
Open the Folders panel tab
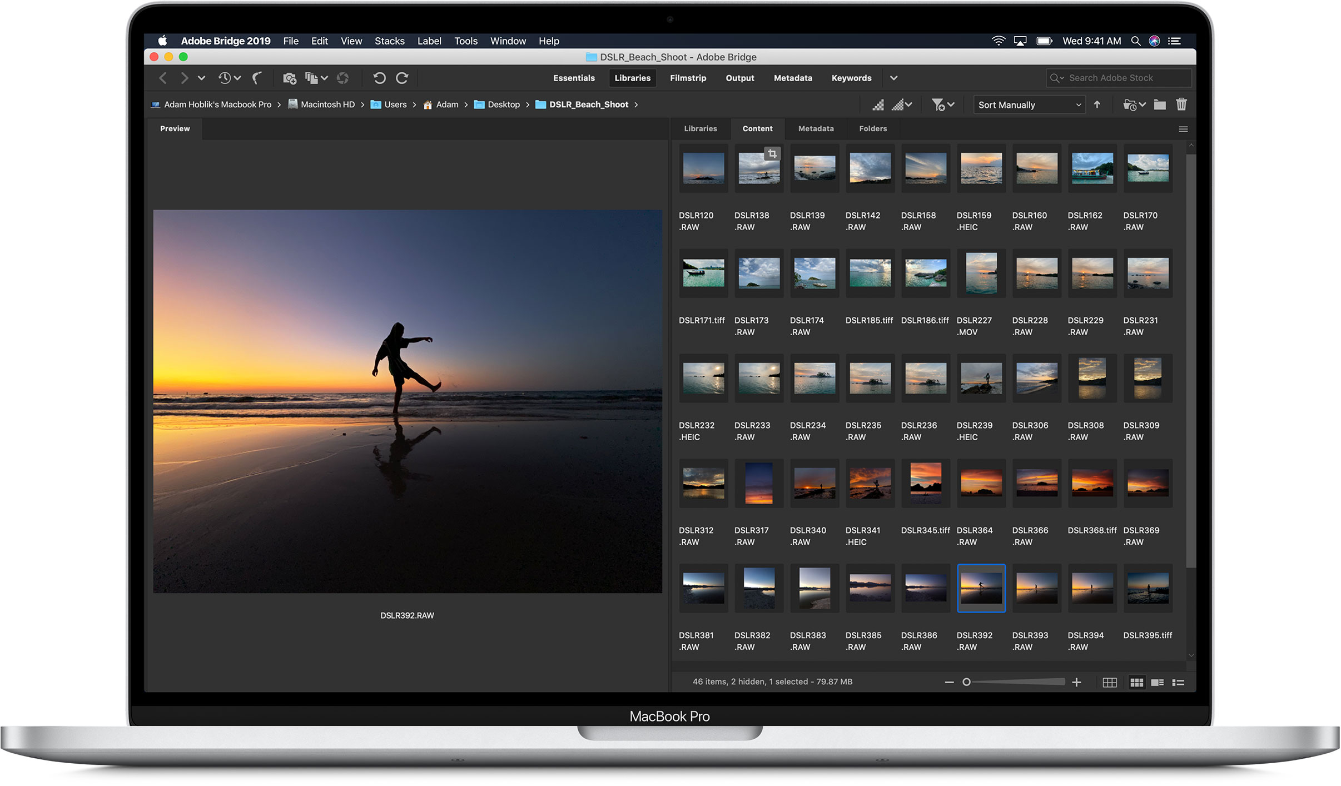[872, 128]
